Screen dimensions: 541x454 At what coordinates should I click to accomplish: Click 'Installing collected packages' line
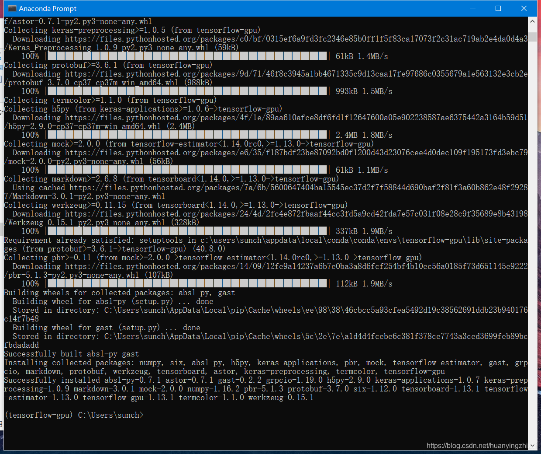coord(265,363)
